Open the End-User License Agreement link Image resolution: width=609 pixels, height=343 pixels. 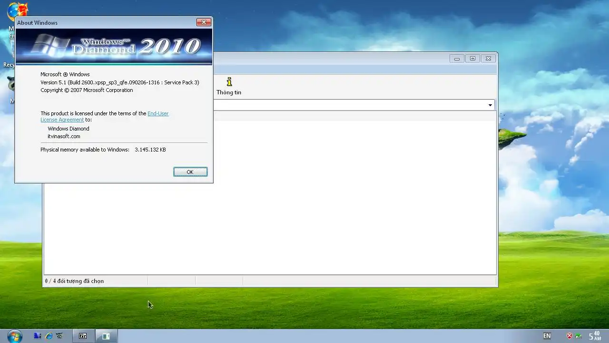click(158, 113)
